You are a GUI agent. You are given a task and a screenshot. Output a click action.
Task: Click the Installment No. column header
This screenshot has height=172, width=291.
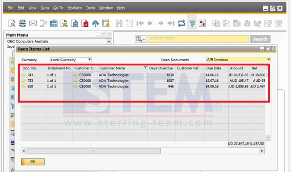click(x=59, y=68)
